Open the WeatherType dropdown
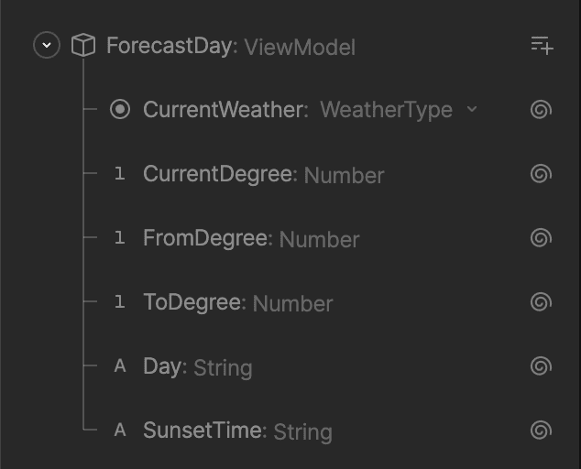Viewport: 581px width, 469px height. click(387, 110)
